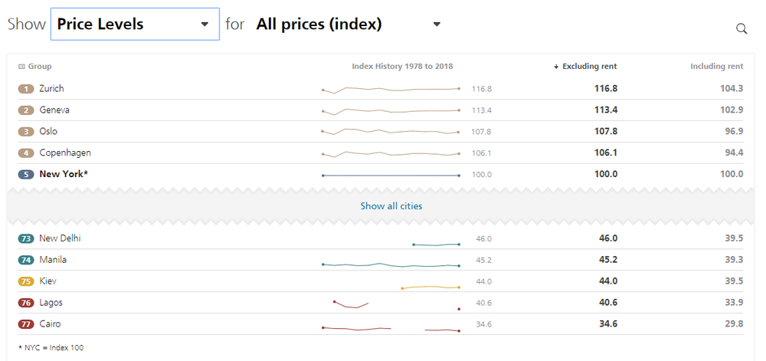Image resolution: width=766 pixels, height=361 pixels.
Task: Click Kiev's yellow rank 75 badge
Action: click(26, 282)
